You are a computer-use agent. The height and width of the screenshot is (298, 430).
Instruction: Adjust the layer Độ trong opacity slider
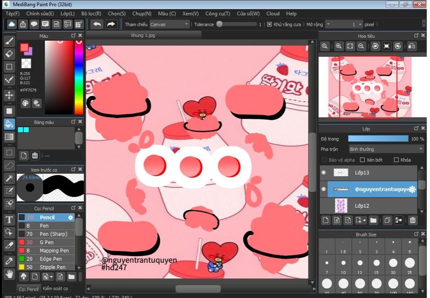coord(378,139)
